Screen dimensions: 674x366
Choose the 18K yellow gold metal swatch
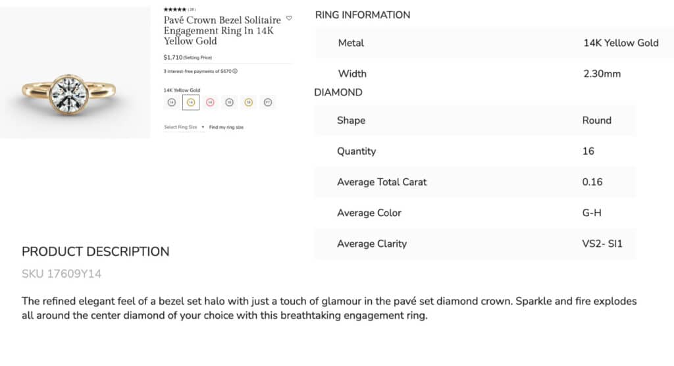pos(248,102)
